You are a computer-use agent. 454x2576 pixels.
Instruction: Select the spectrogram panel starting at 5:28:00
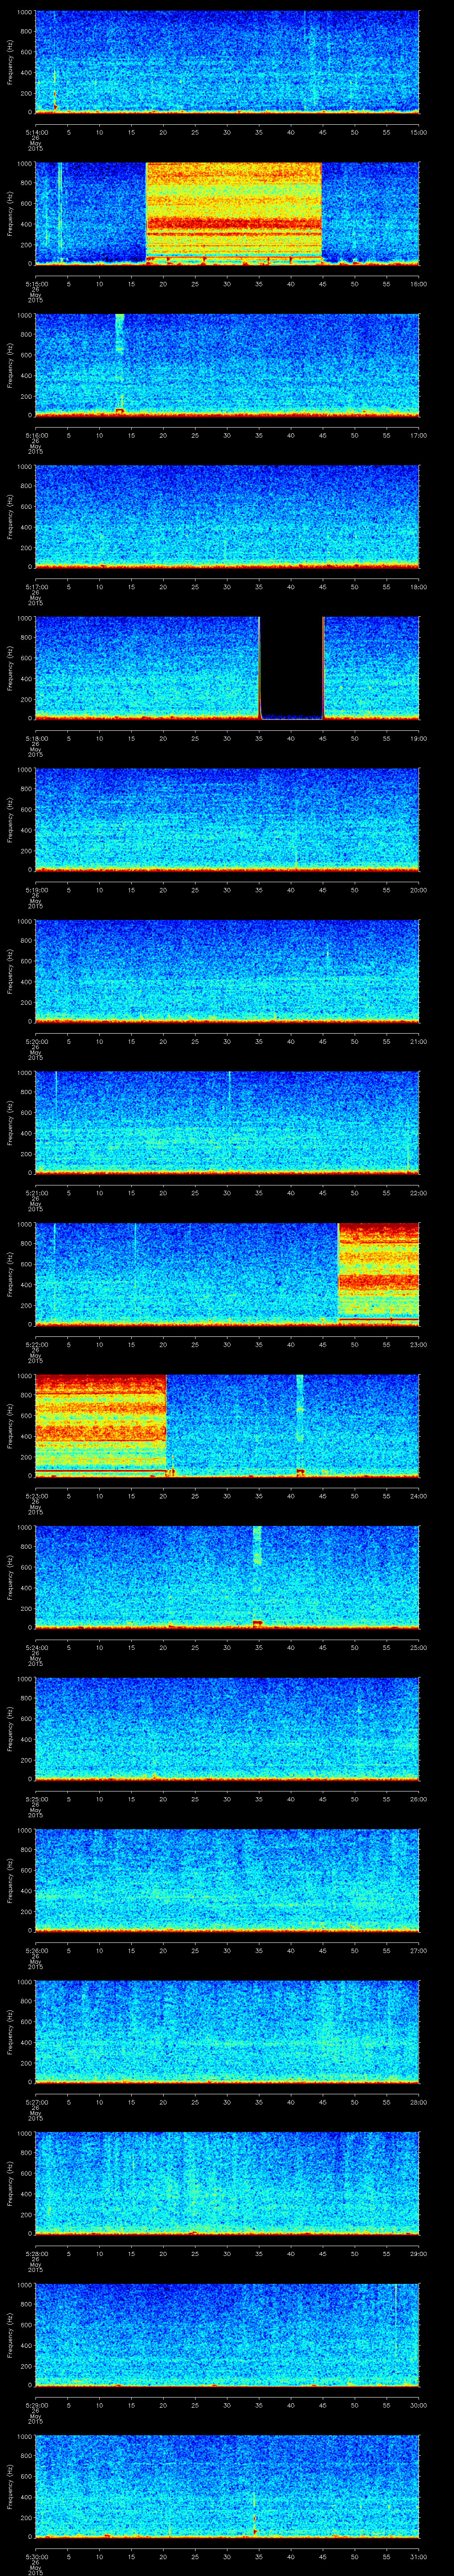point(227,2183)
